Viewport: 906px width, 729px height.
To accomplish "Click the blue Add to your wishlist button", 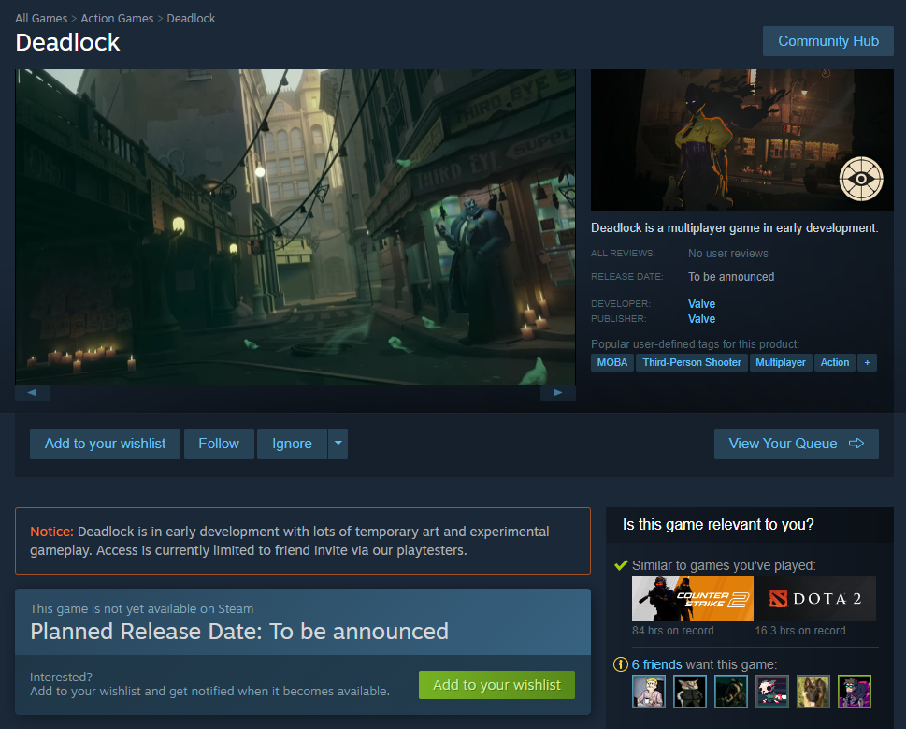I will (x=105, y=444).
